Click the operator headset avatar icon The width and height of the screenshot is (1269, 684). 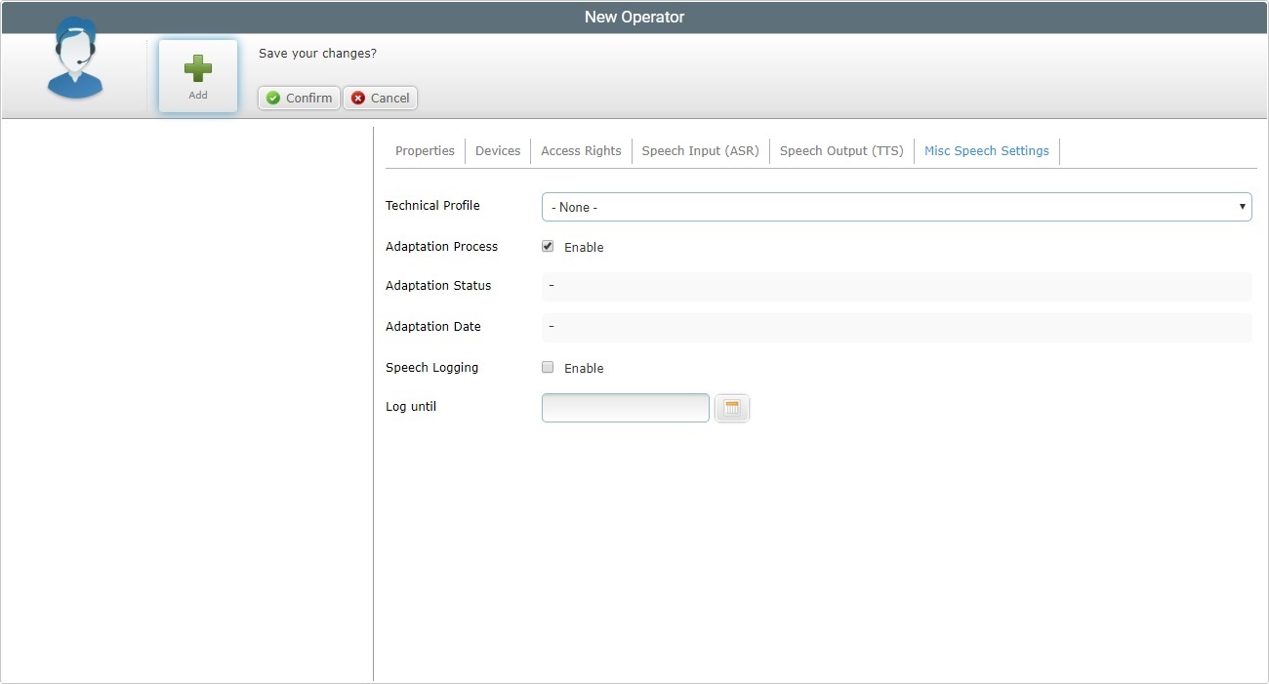[x=75, y=60]
